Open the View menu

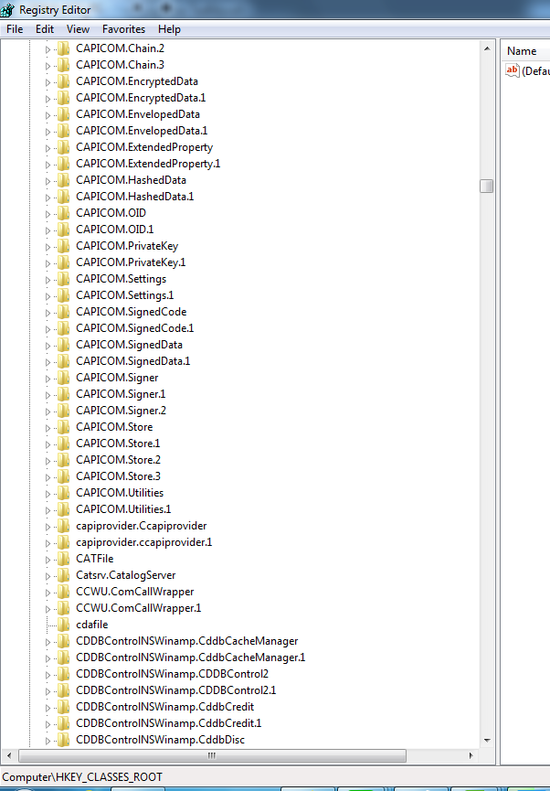click(x=78, y=29)
